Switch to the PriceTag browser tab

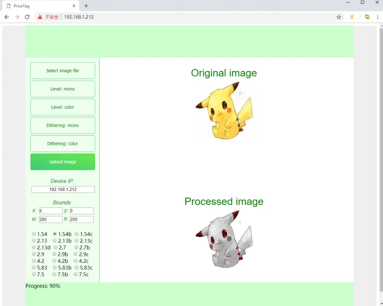(38, 6)
